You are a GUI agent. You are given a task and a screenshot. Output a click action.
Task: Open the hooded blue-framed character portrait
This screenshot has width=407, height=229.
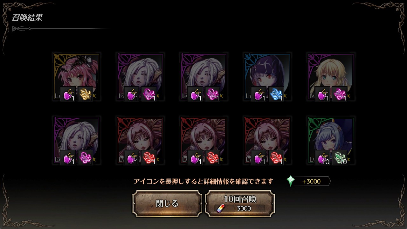[267, 77]
